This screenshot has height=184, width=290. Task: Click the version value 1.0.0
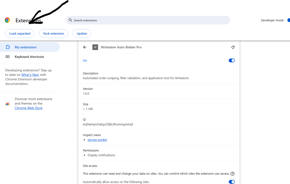tap(86, 94)
